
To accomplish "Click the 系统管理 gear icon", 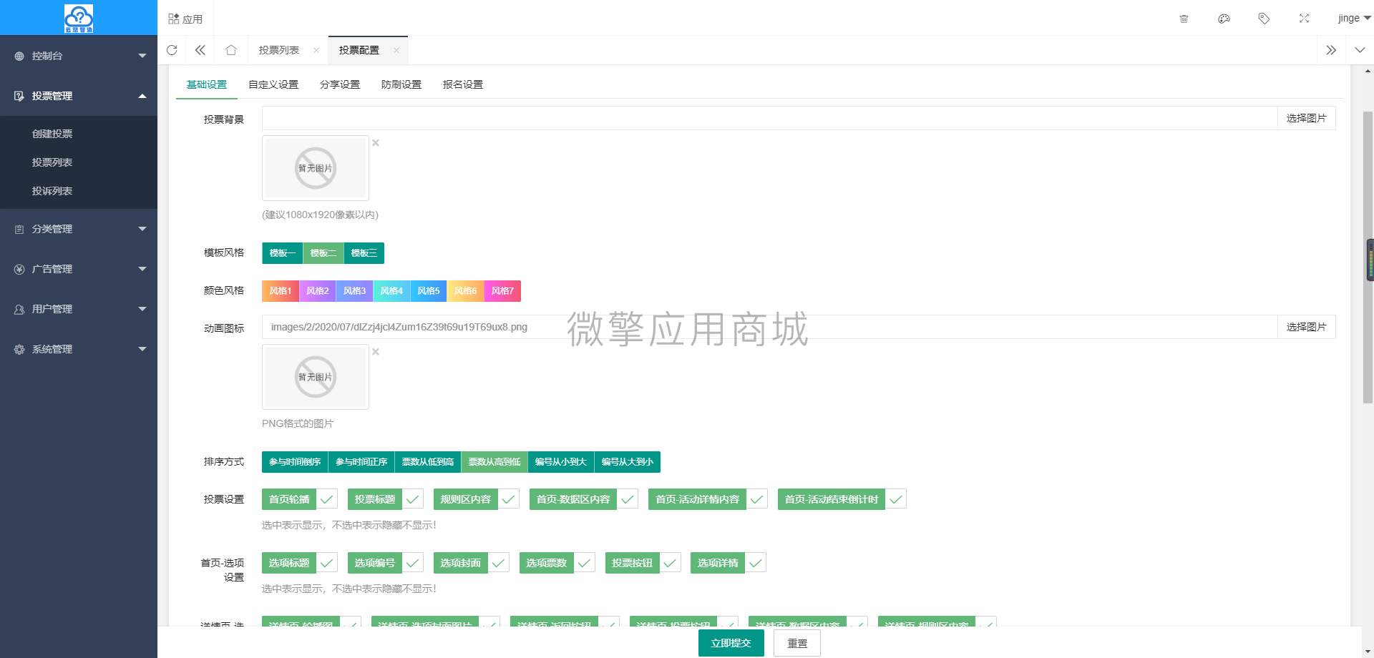I will tap(19, 349).
